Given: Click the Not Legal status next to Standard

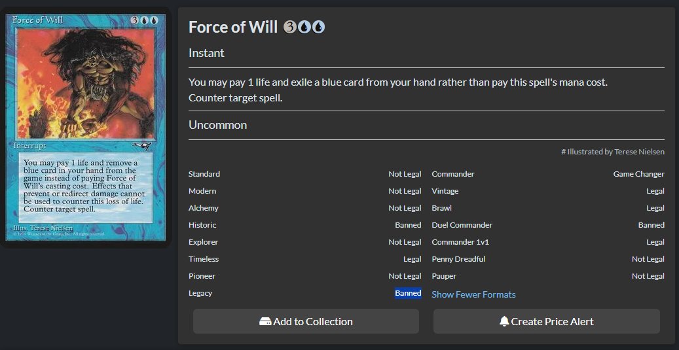Looking at the screenshot, I should tap(405, 174).
